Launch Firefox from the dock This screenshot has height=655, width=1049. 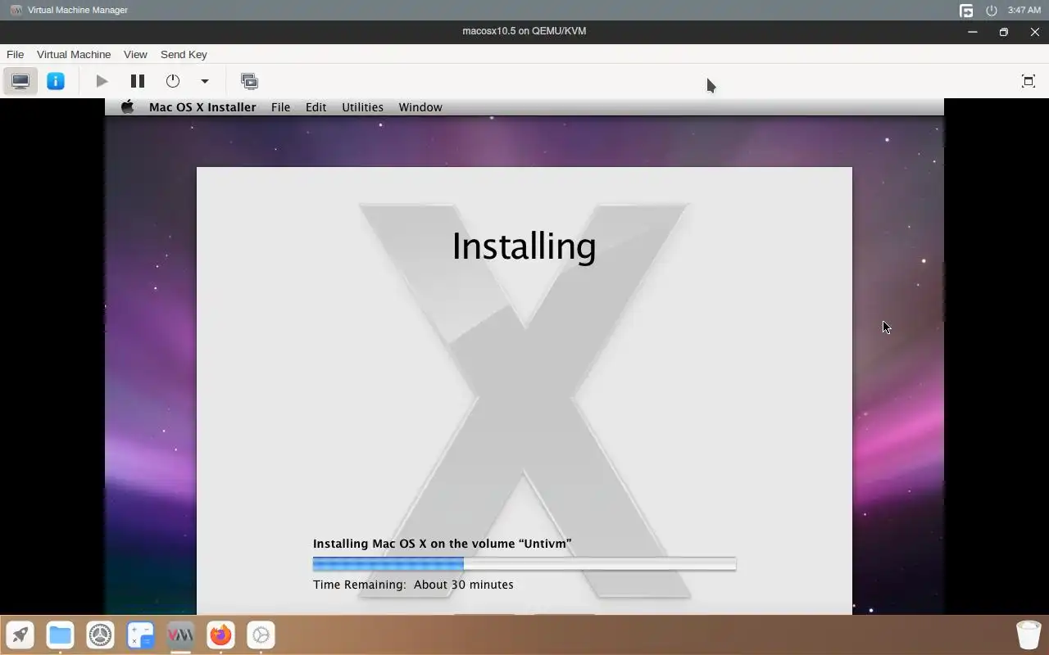[x=220, y=635]
